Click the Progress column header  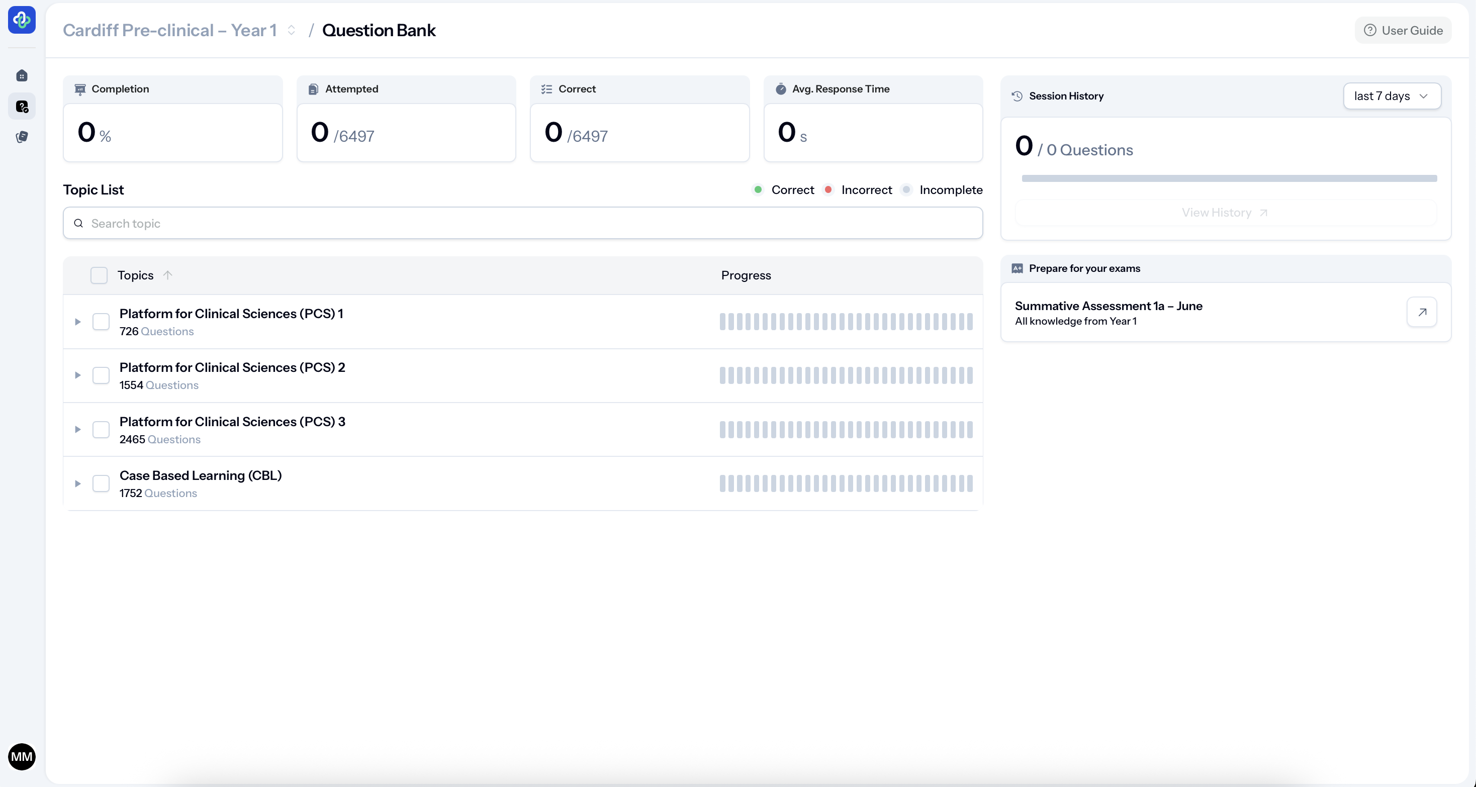coord(746,275)
